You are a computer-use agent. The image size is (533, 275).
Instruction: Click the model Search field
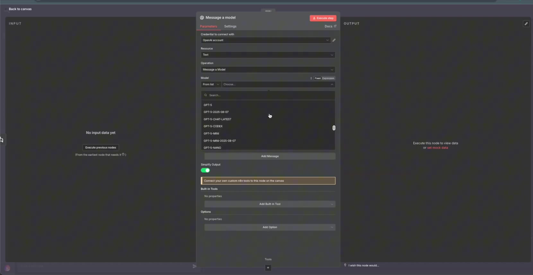[x=268, y=95]
